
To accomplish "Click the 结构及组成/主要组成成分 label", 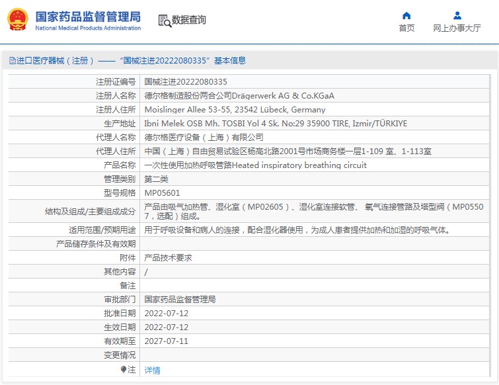I will 91,212.
